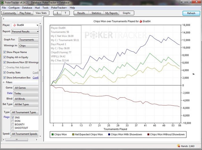
Task: Open the Date filter Today dropdown
Action: coord(26,93)
